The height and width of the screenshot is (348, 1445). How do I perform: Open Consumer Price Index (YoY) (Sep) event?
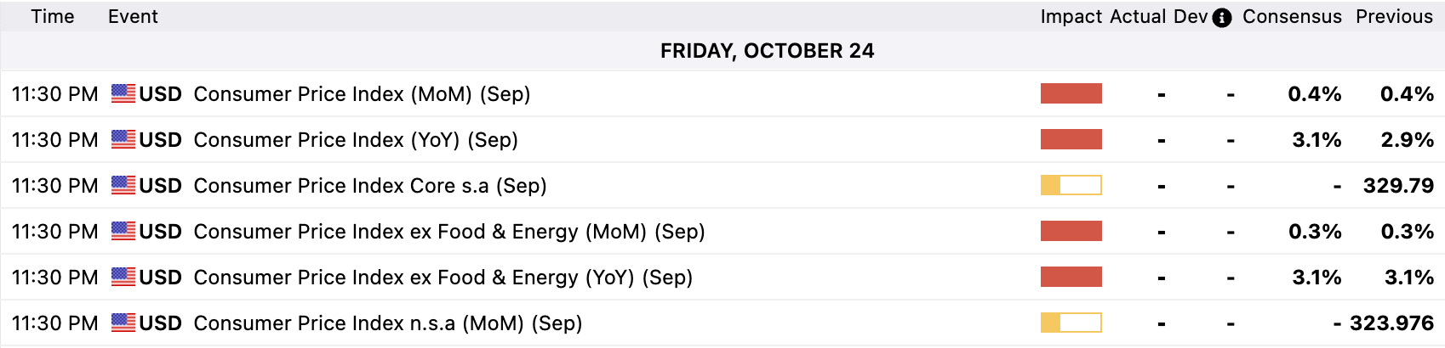pyautogui.click(x=356, y=140)
